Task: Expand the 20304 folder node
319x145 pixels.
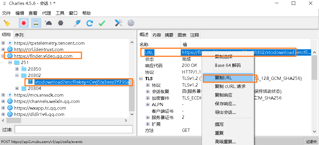Action: pos(17,88)
